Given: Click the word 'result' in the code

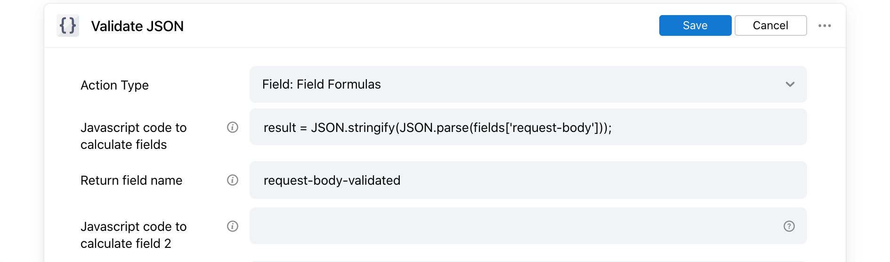Looking at the screenshot, I should [x=280, y=128].
